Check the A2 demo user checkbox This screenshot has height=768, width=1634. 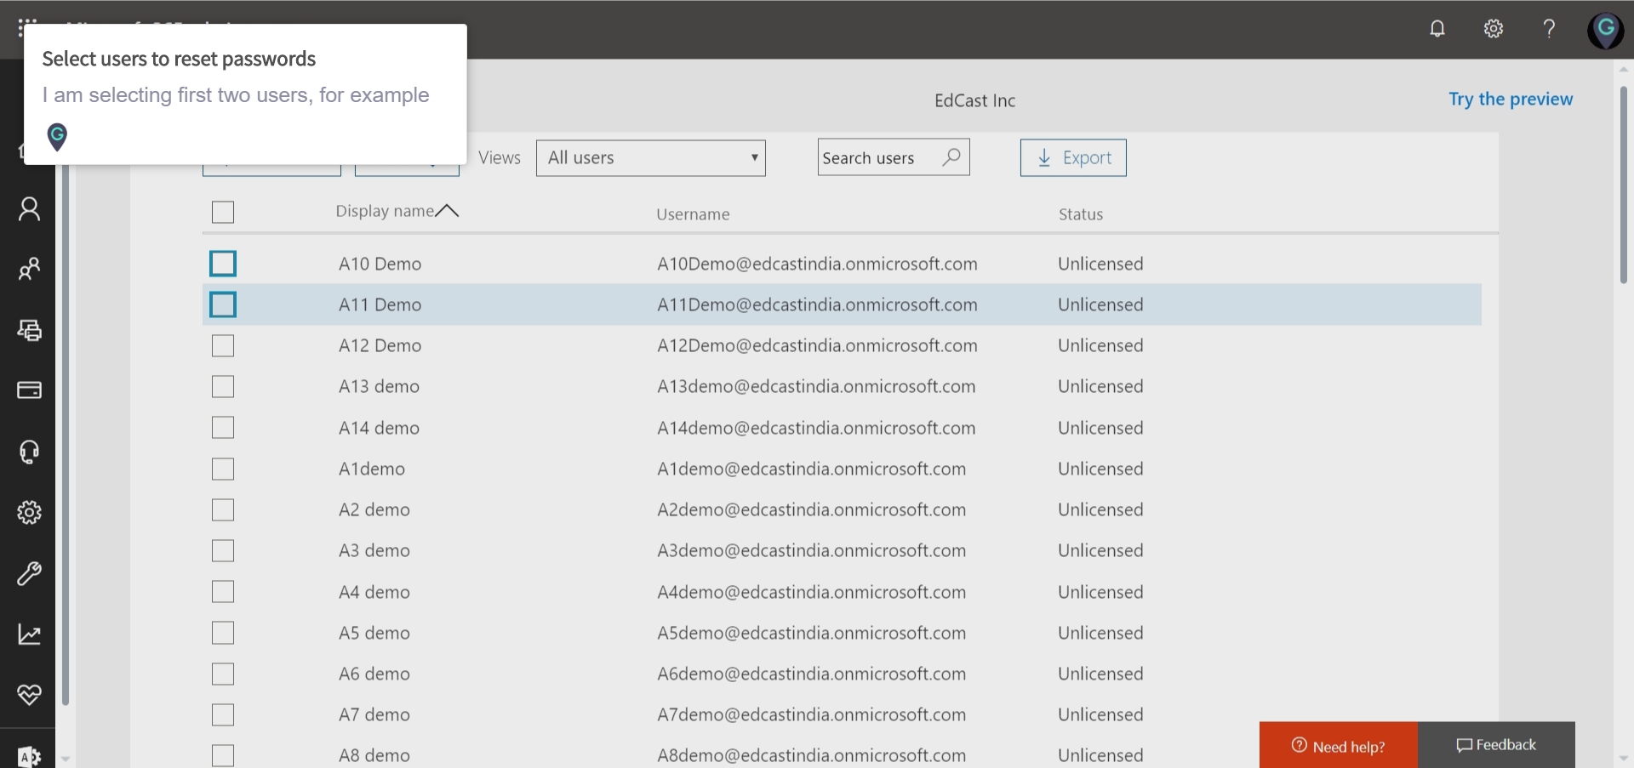tap(223, 509)
